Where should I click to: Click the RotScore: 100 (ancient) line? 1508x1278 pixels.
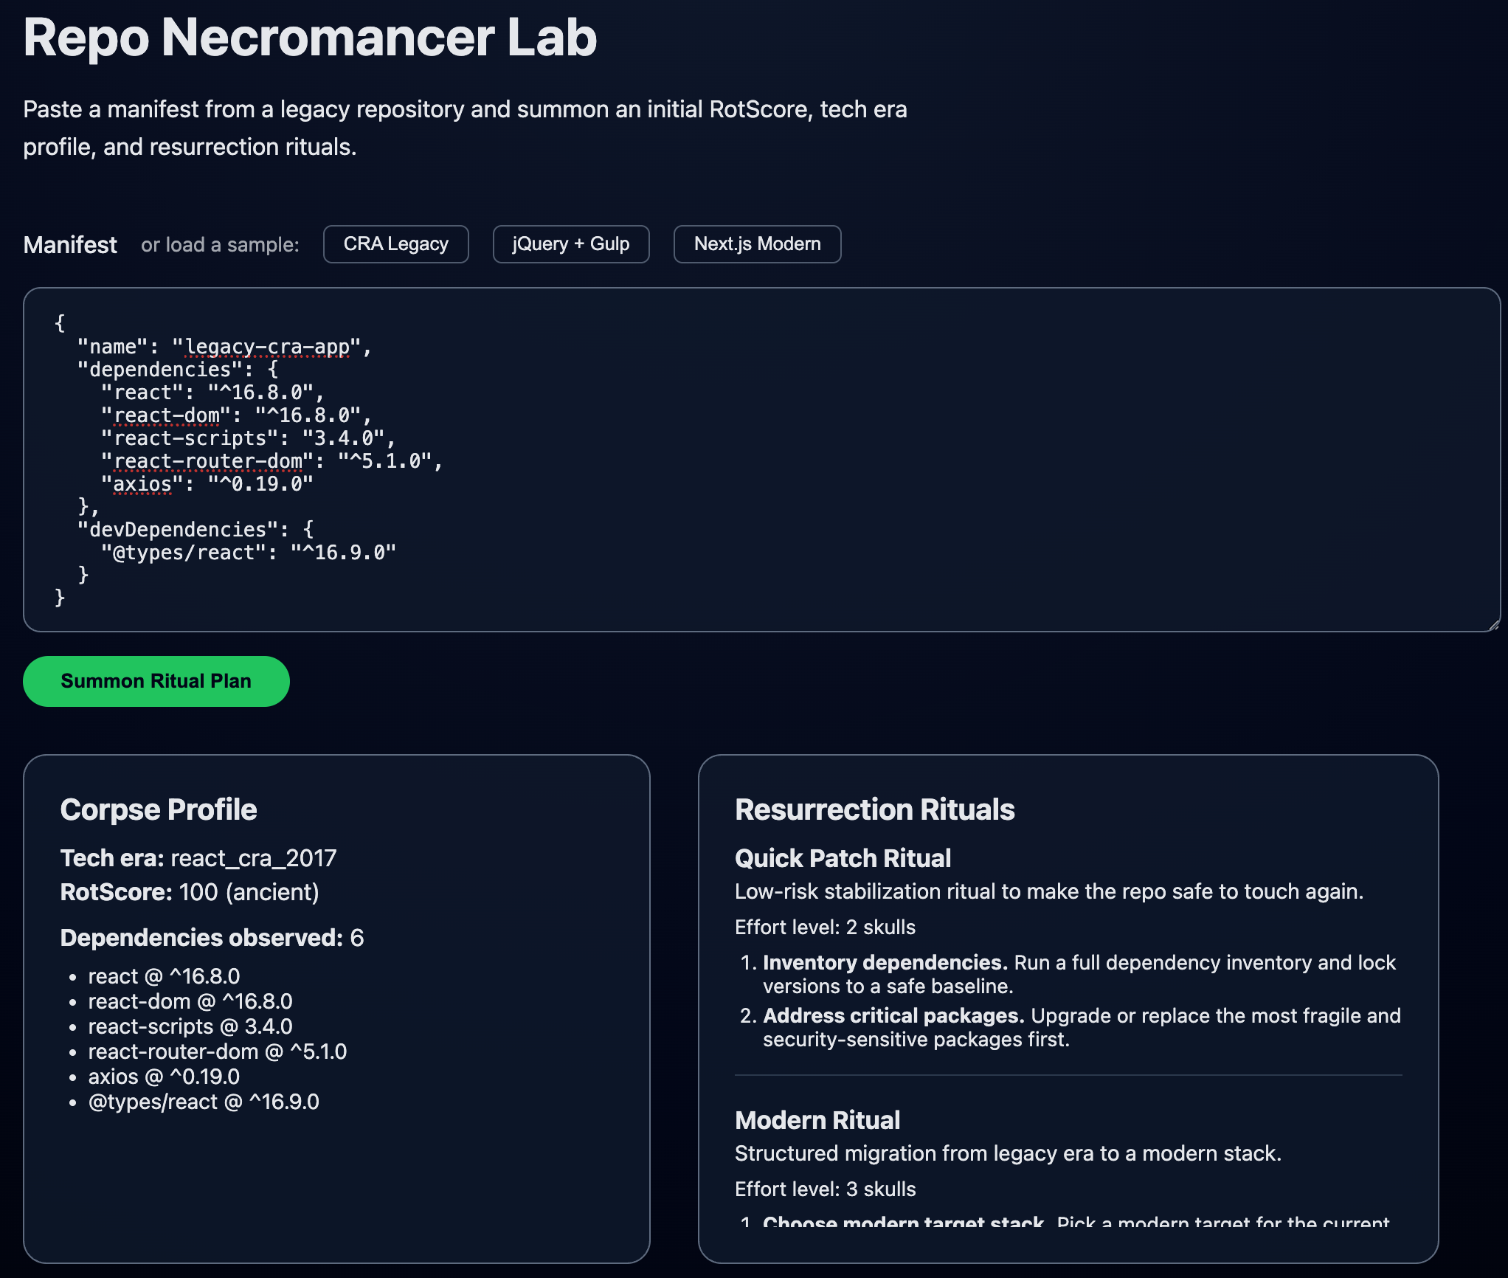point(190,892)
